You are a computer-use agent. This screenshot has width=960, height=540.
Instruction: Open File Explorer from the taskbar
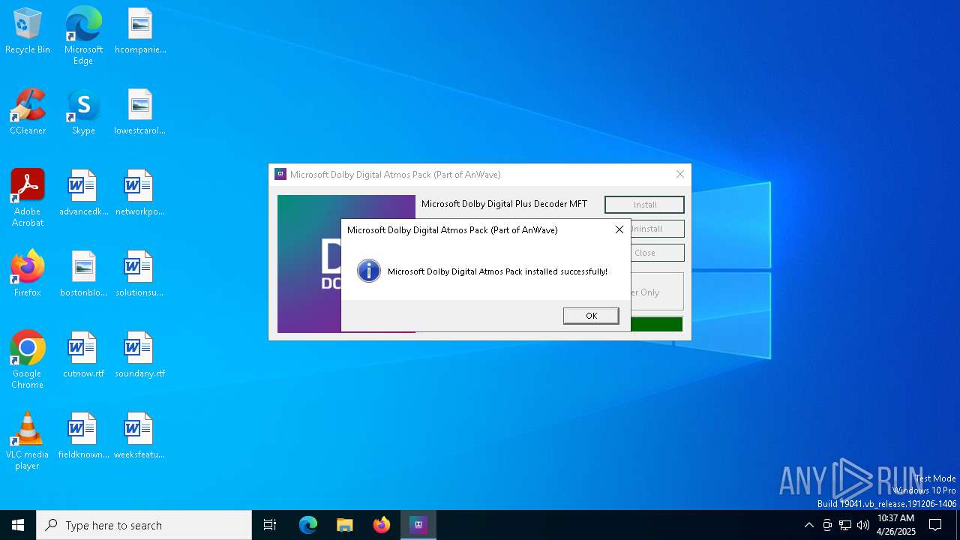coord(345,525)
